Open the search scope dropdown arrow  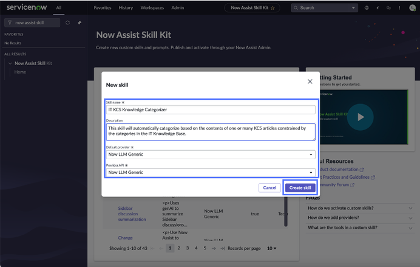tap(353, 8)
